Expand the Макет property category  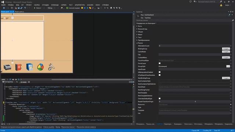137,34
